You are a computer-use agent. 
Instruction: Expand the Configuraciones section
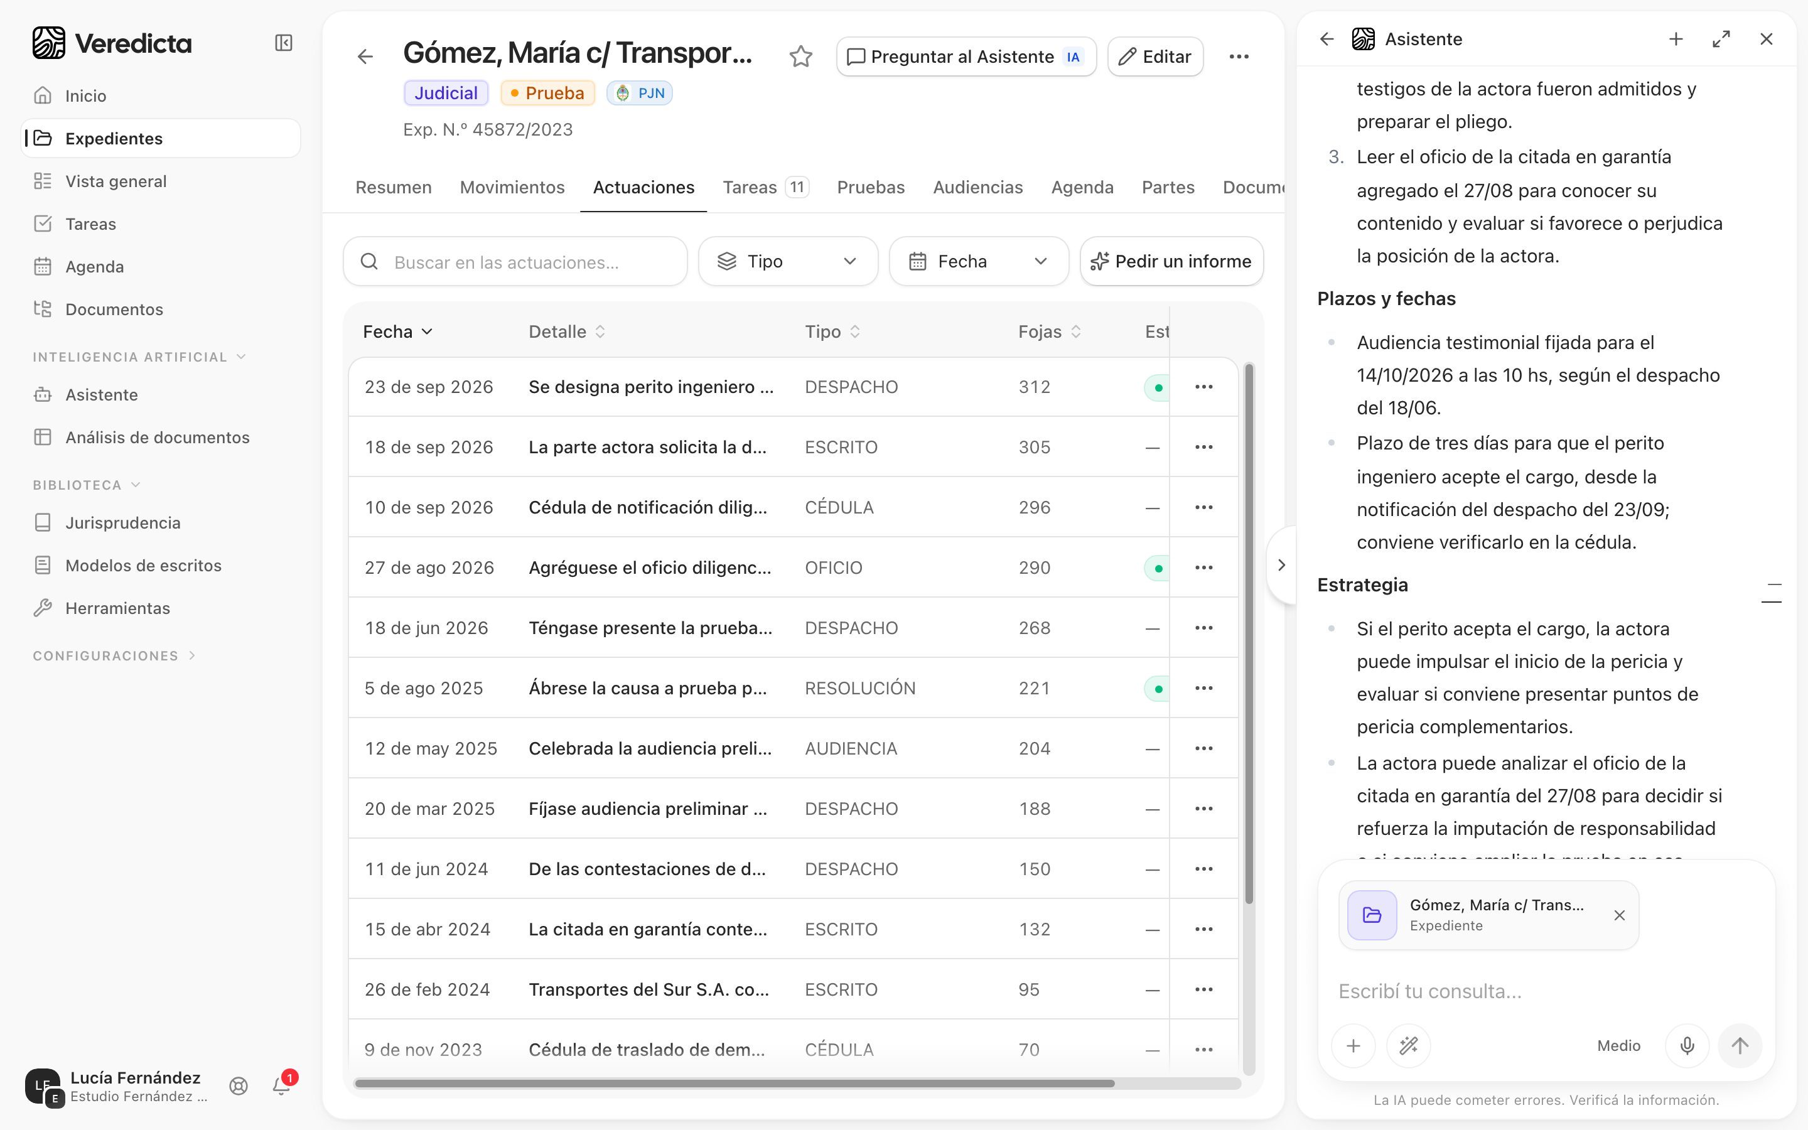(114, 655)
